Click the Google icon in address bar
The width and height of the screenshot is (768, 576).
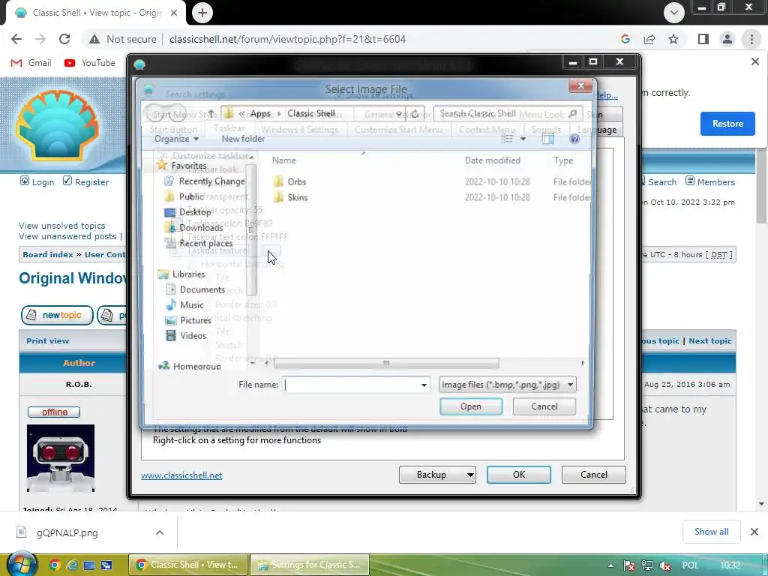pos(625,39)
